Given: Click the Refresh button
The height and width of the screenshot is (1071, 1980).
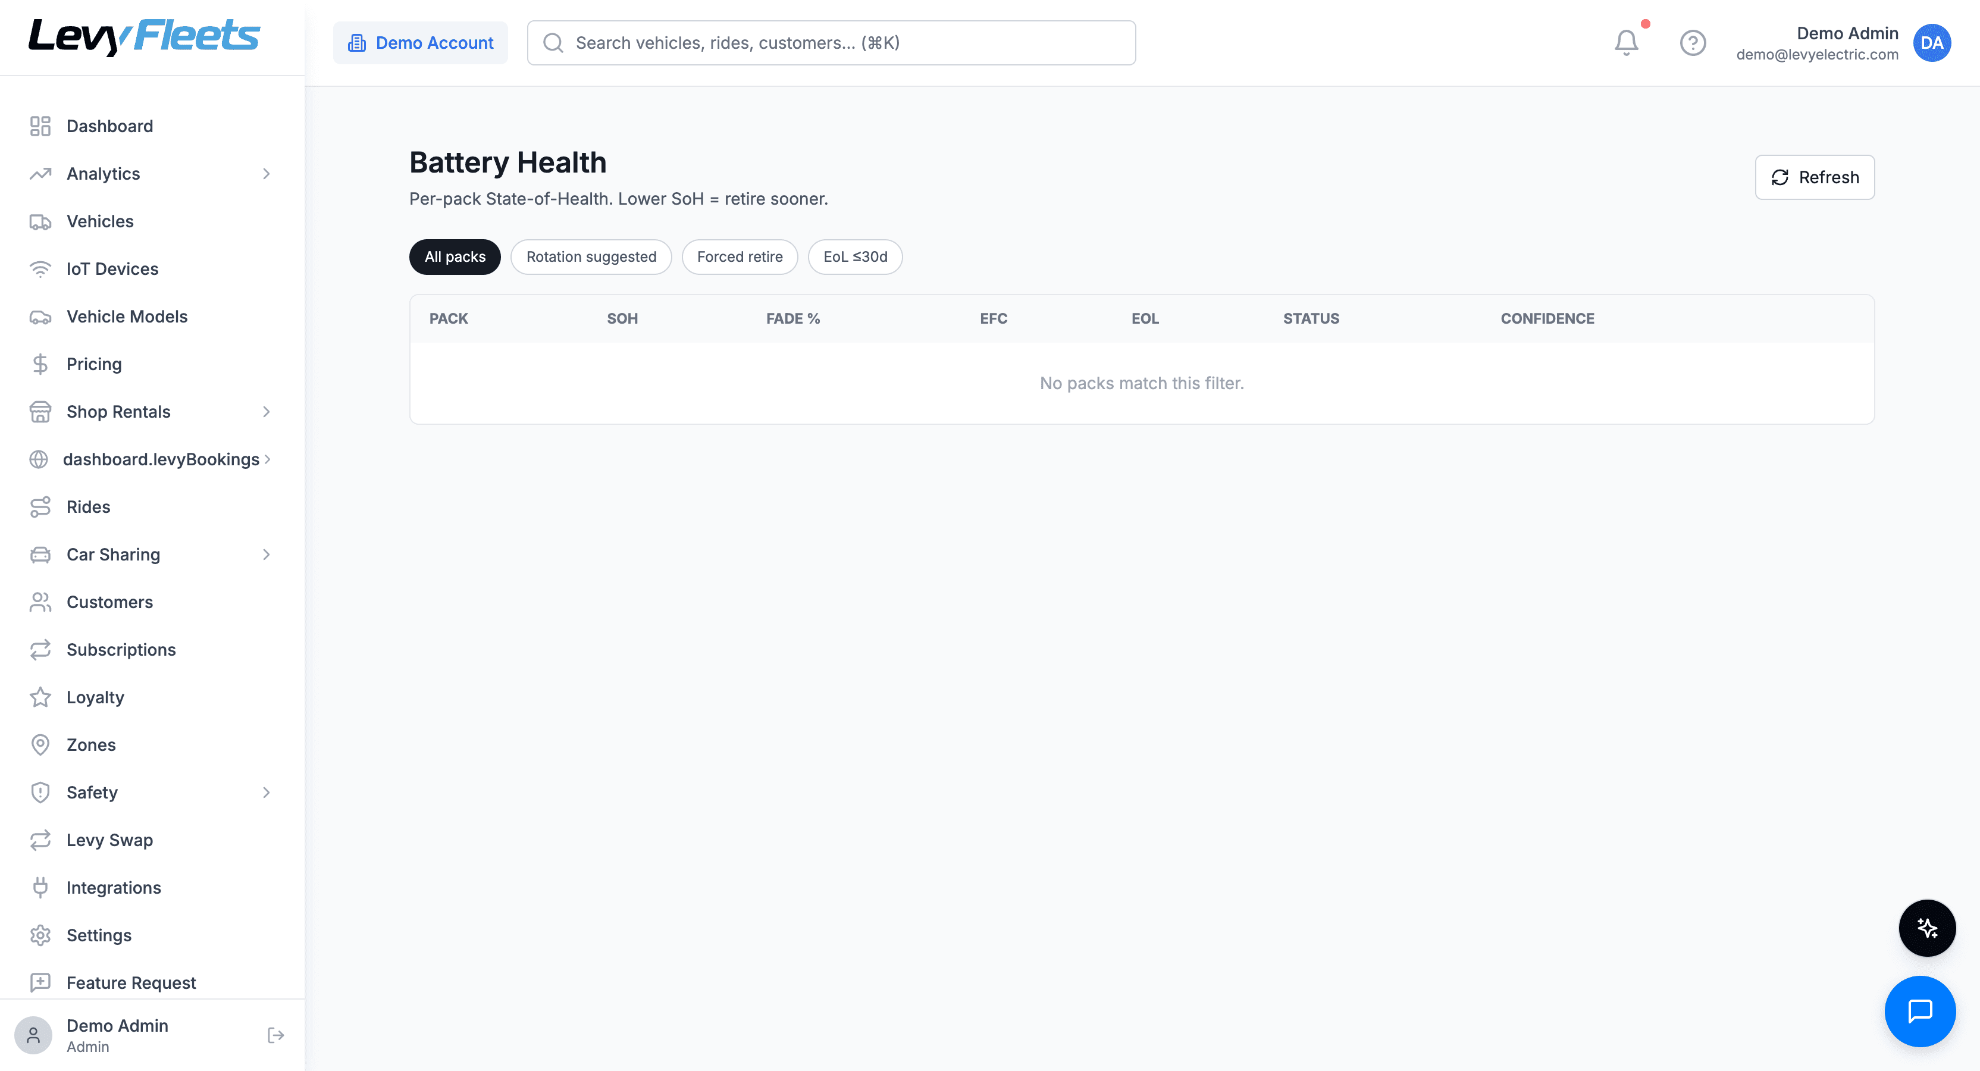Looking at the screenshot, I should [x=1814, y=177].
